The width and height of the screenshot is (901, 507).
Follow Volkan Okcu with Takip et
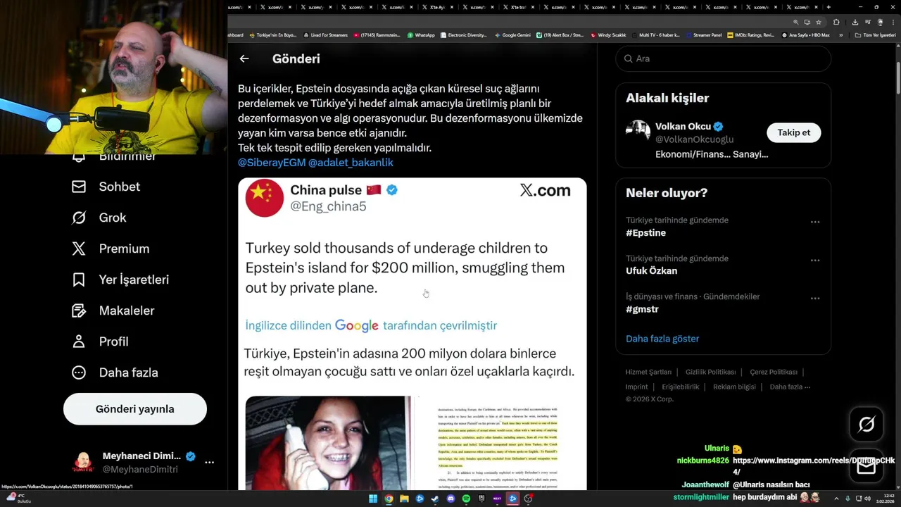pos(793,132)
